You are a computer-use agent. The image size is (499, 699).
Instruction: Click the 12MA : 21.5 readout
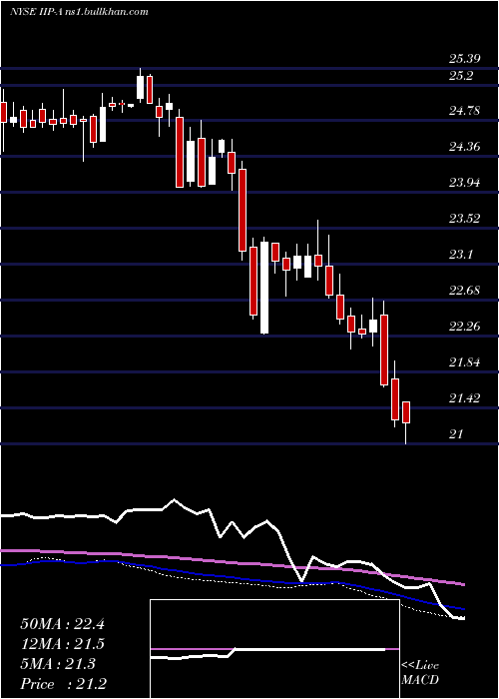click(x=62, y=644)
